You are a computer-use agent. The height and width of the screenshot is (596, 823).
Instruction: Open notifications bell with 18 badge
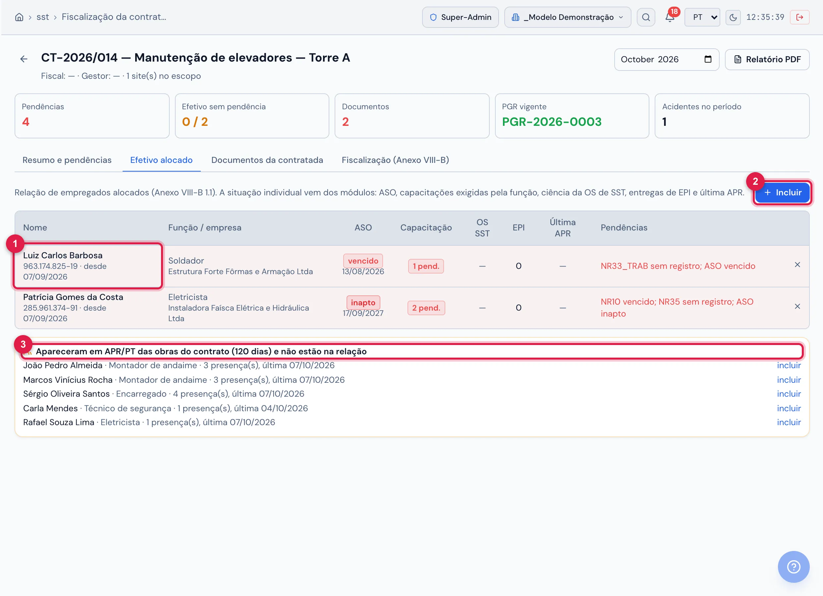pyautogui.click(x=670, y=17)
